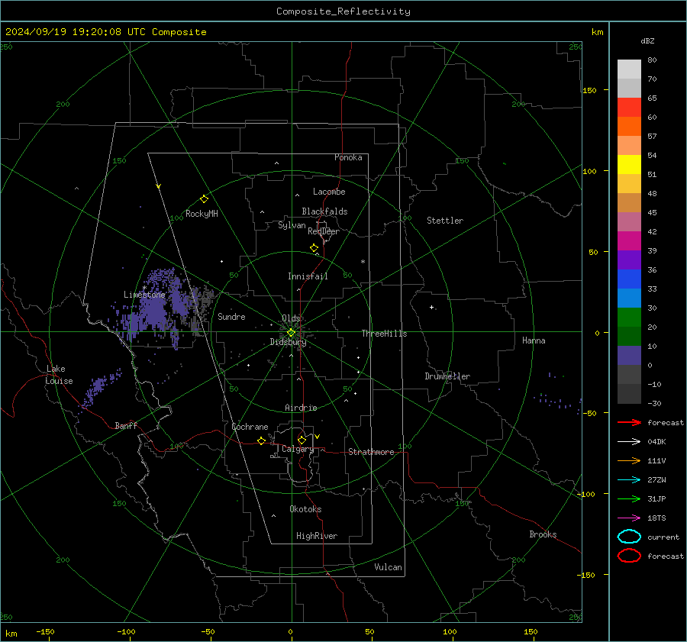
Task: Click the Blackfalds city label
Action: coord(324,211)
